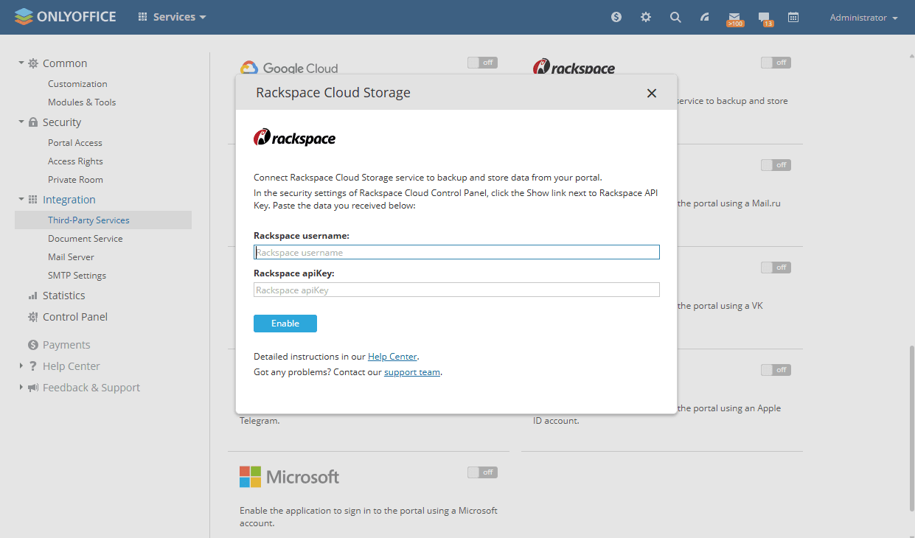Collapse the Integration section arrow
Image resolution: width=915 pixels, height=538 pixels.
21,199
